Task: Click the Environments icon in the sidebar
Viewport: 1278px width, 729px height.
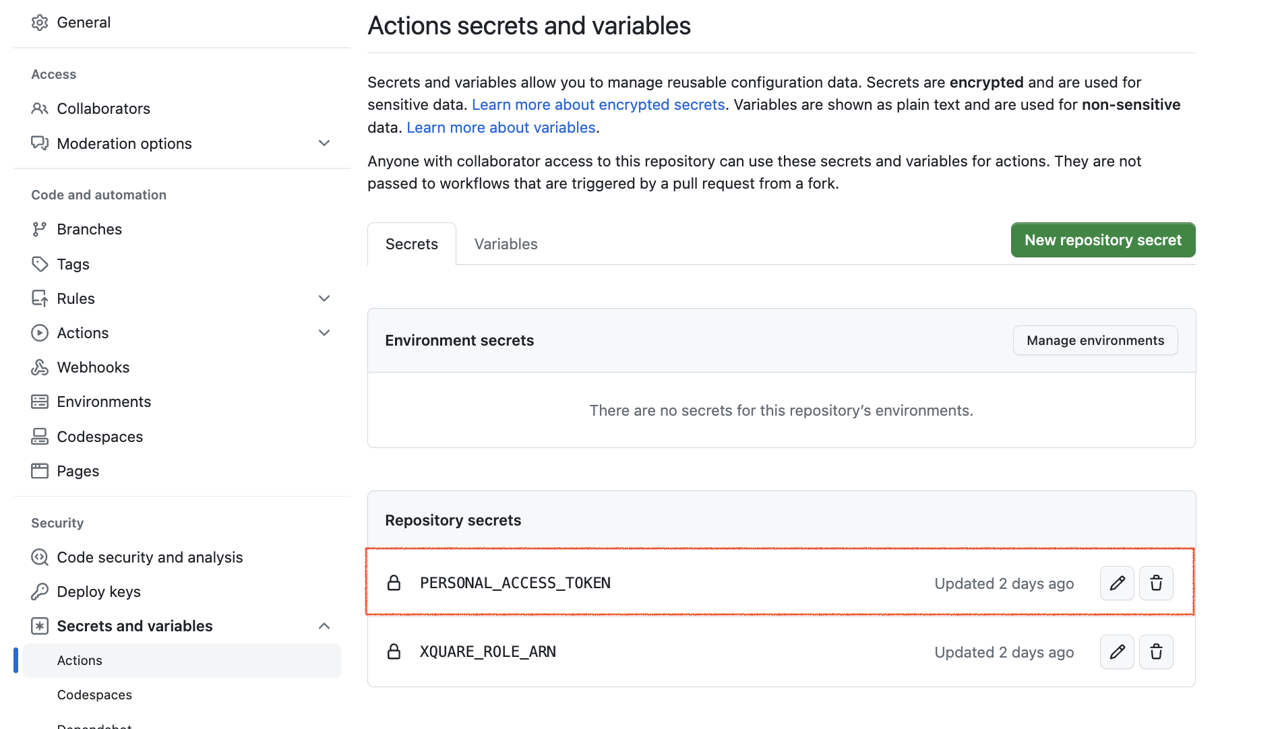Action: click(x=40, y=401)
